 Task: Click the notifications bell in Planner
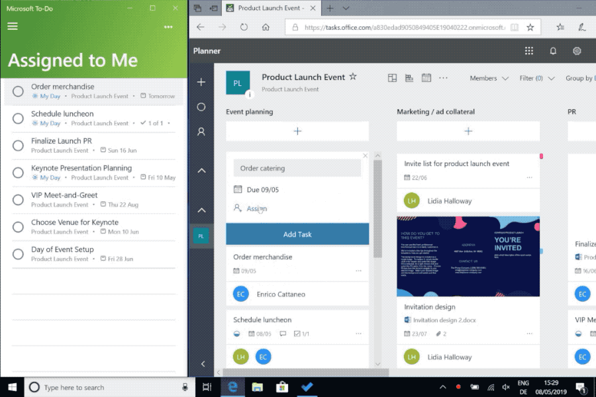554,50
